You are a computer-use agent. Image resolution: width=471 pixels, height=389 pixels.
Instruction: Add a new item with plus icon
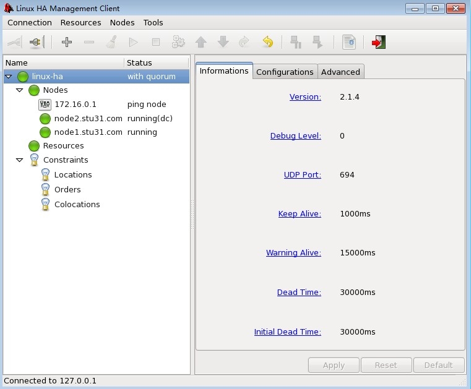67,42
